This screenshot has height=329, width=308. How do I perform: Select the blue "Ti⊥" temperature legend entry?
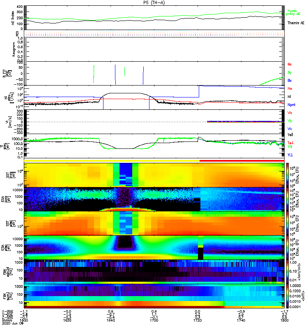290,155
